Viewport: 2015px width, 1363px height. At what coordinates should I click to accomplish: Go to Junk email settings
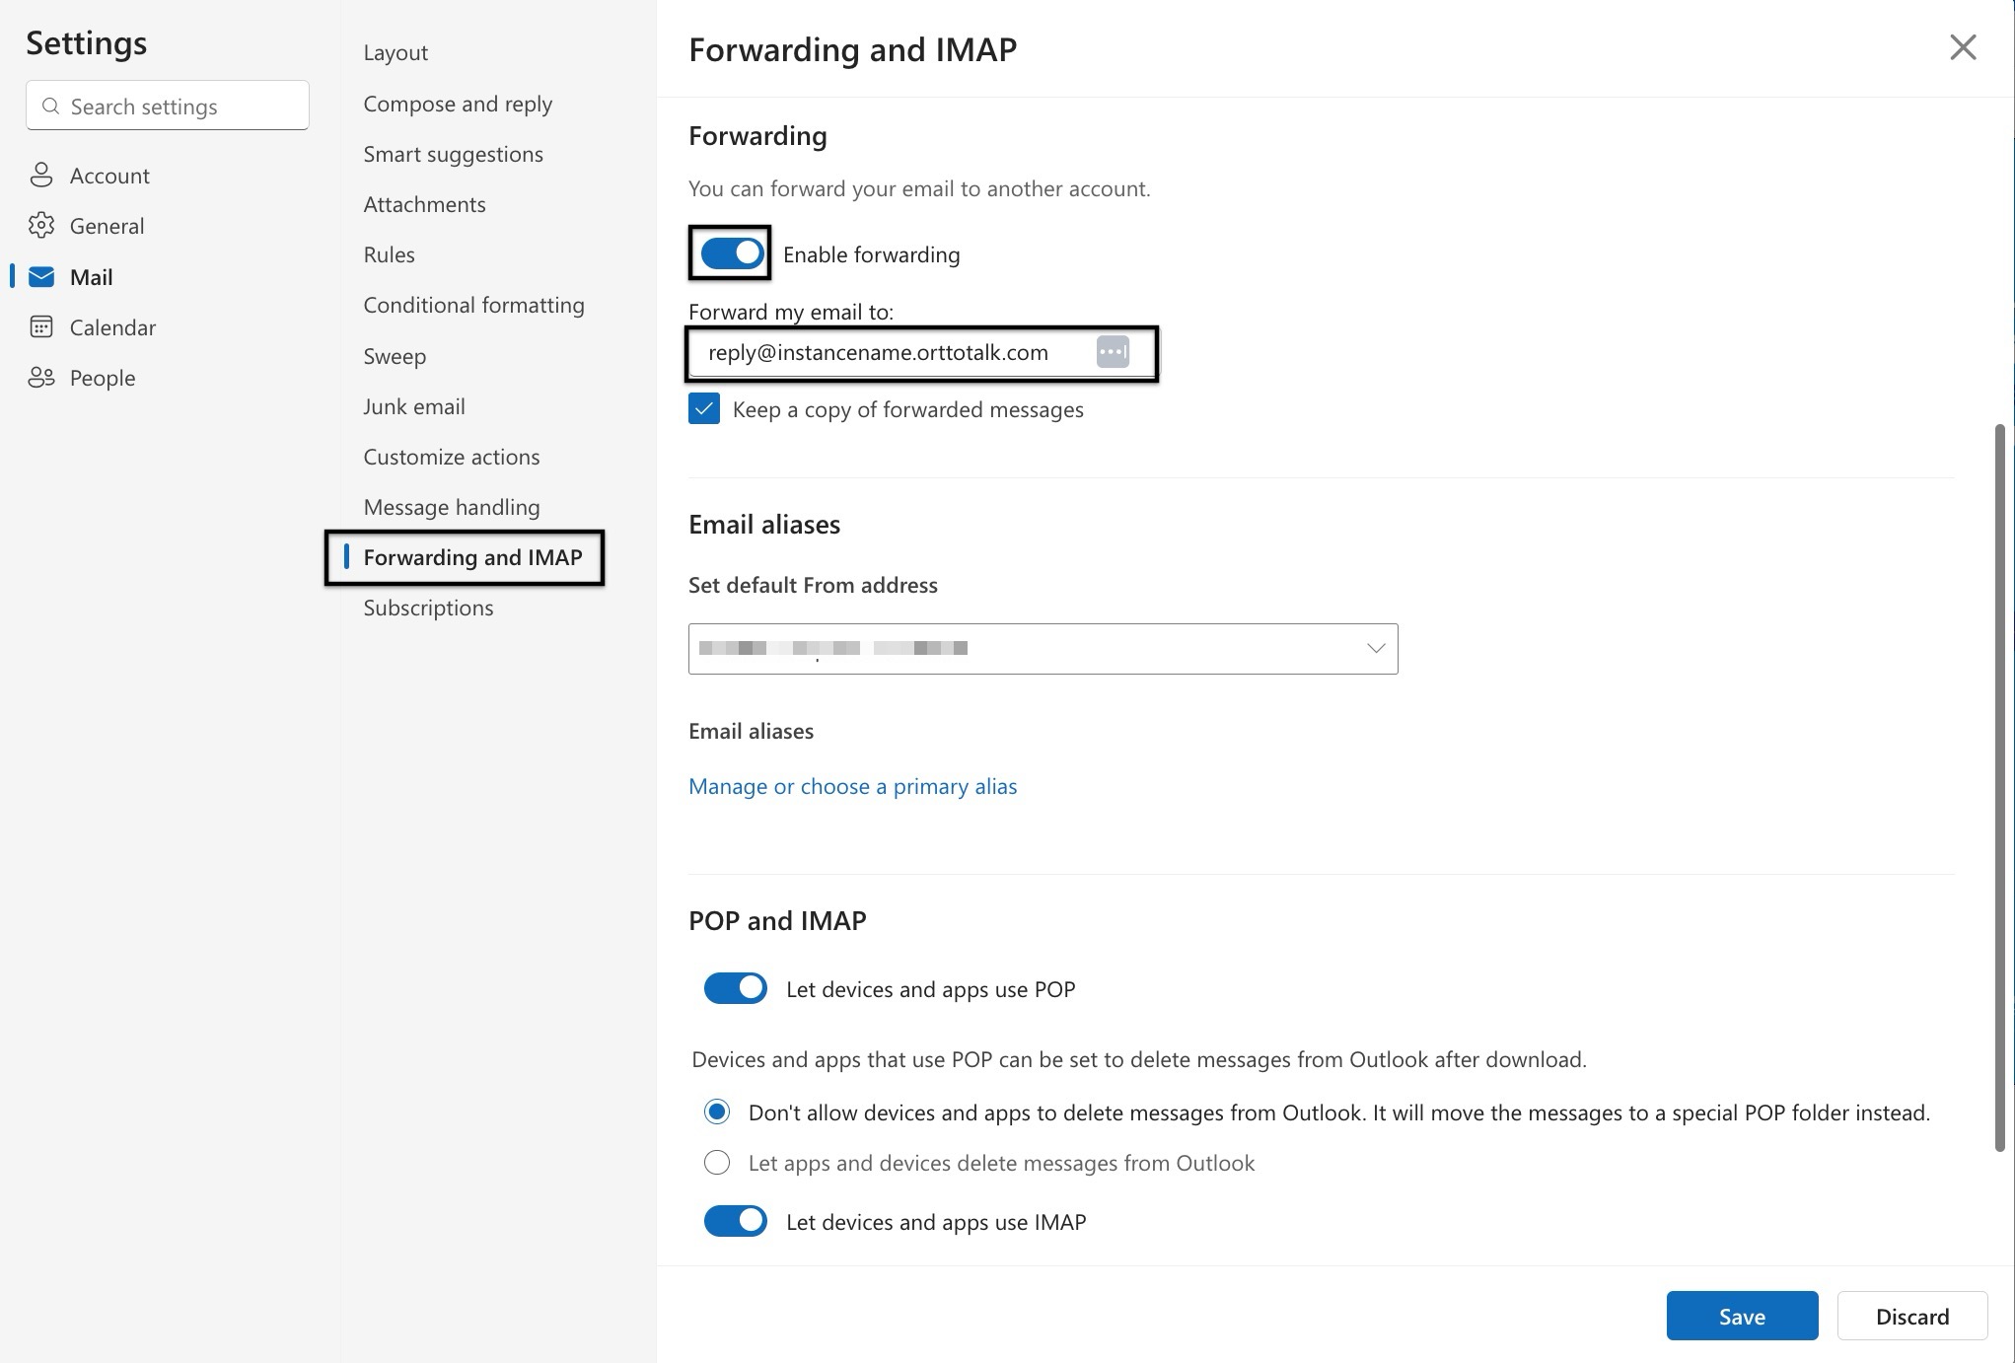point(413,406)
